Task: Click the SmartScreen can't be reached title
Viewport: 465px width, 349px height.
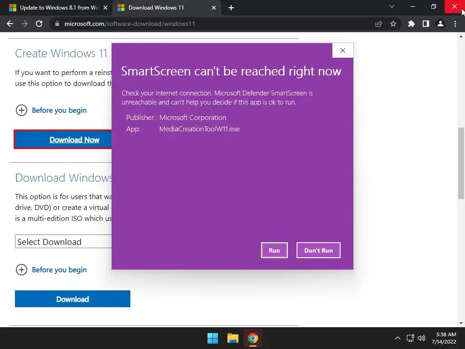Action: (x=231, y=71)
